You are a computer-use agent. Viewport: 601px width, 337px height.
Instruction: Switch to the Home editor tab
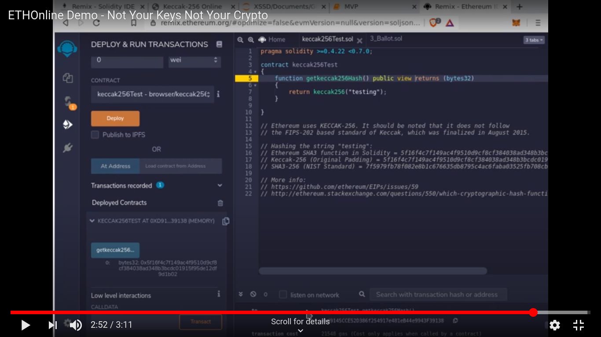(272, 39)
